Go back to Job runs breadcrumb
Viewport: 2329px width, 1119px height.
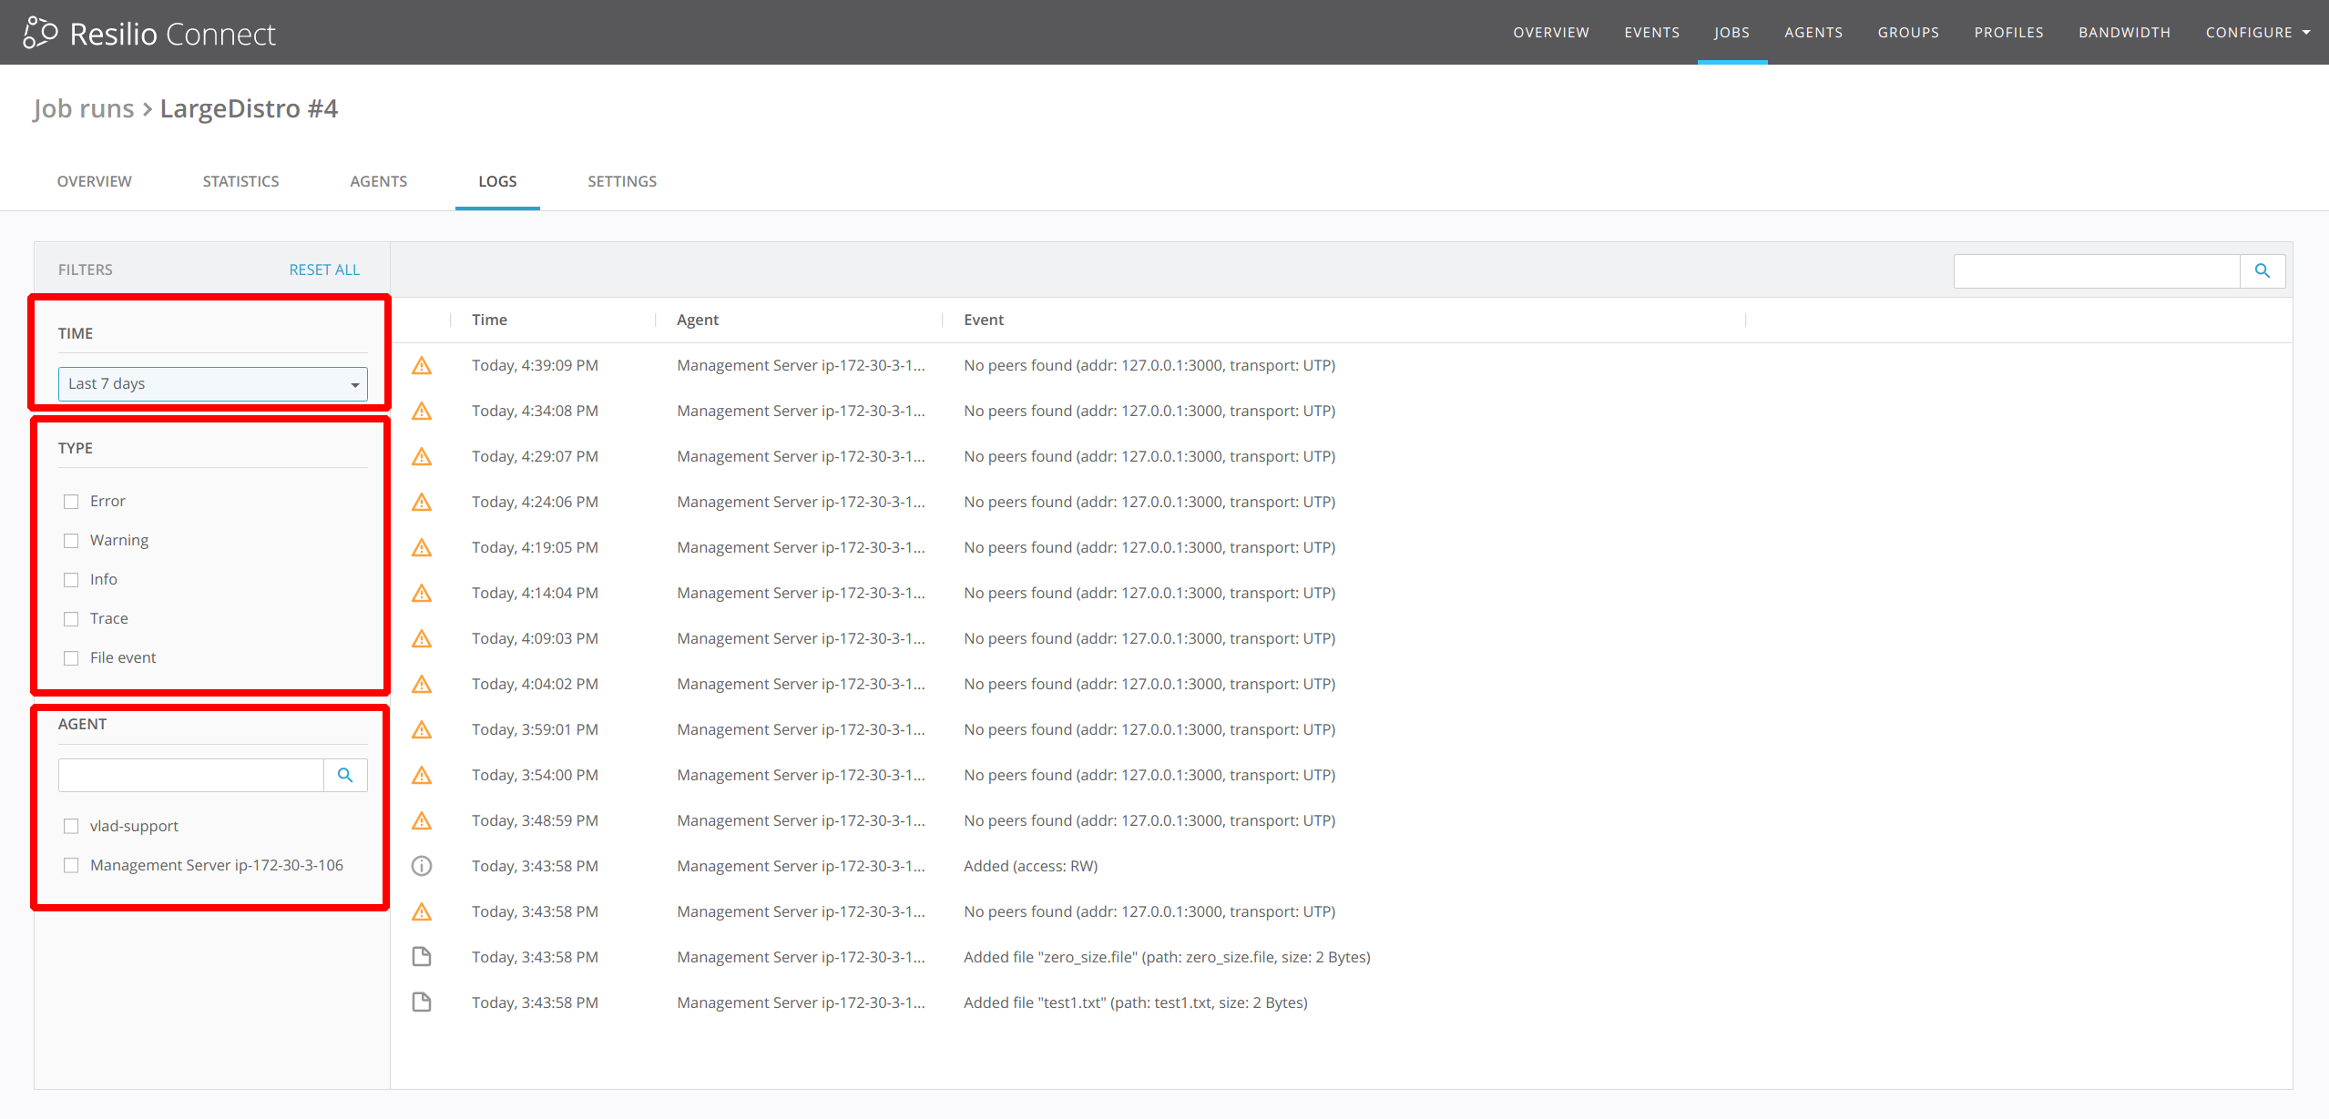[84, 108]
